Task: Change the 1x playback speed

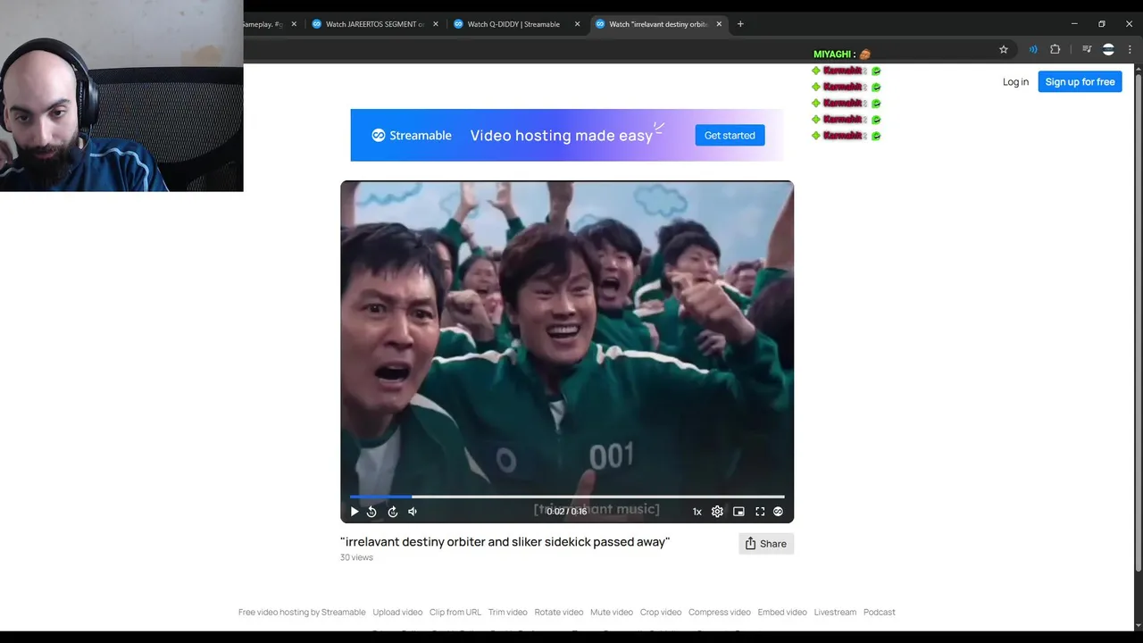Action: (697, 512)
